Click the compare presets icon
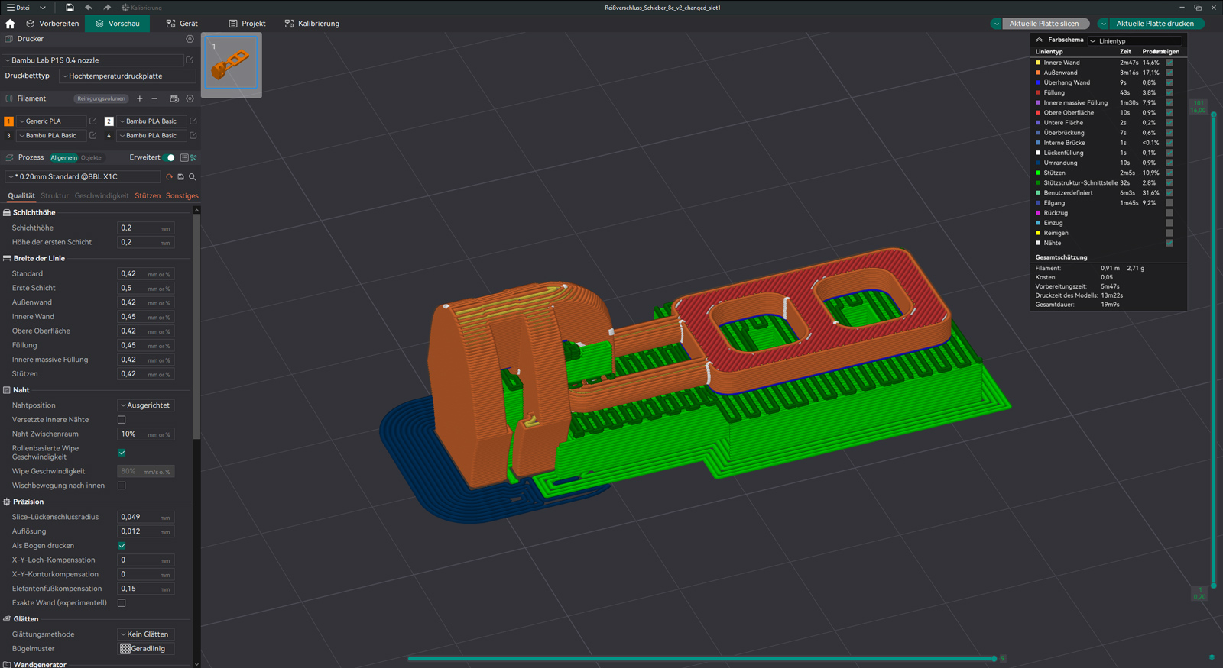1223x668 pixels. pyautogui.click(x=193, y=157)
